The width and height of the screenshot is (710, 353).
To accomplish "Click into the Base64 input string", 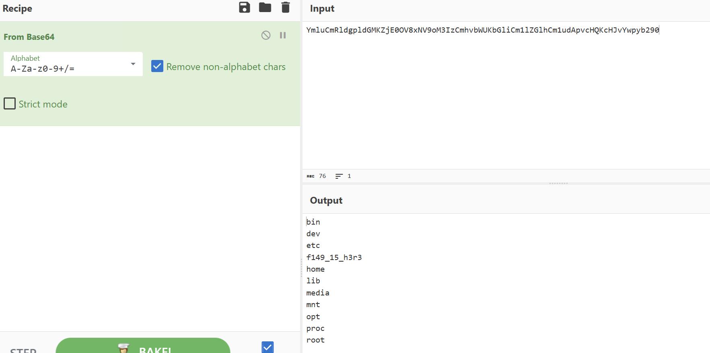I will pyautogui.click(x=483, y=30).
